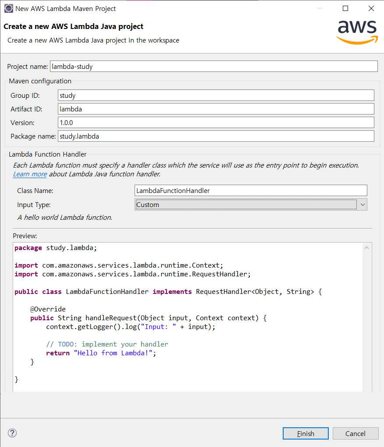Click the public class LambdaFunctionHandler declaration line

point(168,292)
